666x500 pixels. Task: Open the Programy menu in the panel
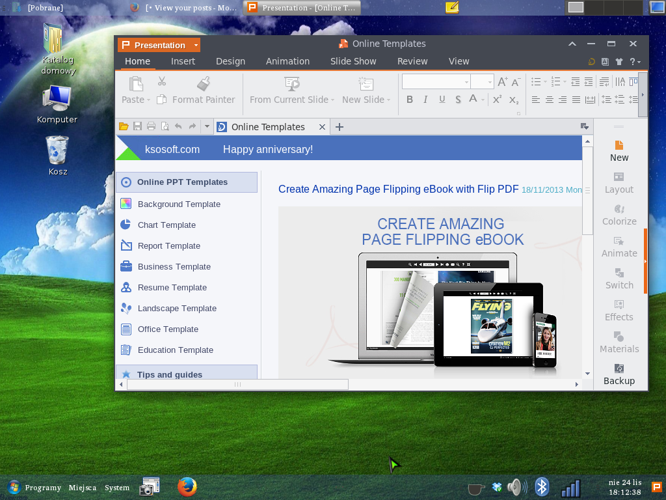34,487
